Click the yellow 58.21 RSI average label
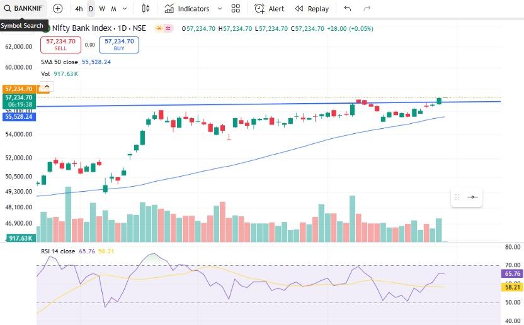This screenshot has height=325, width=524. 512,287
